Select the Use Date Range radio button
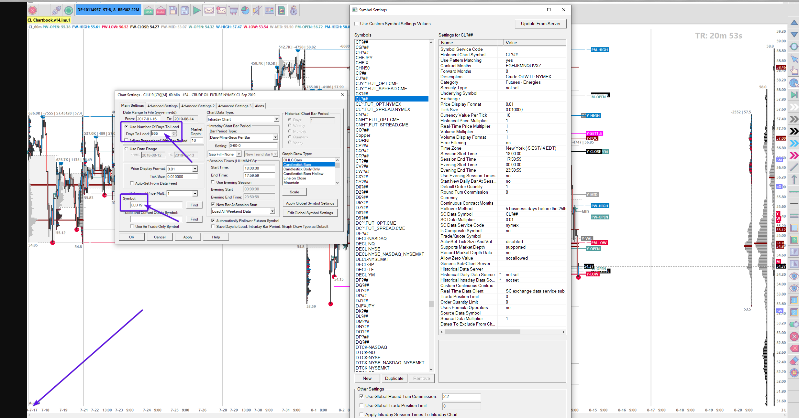 coord(126,149)
